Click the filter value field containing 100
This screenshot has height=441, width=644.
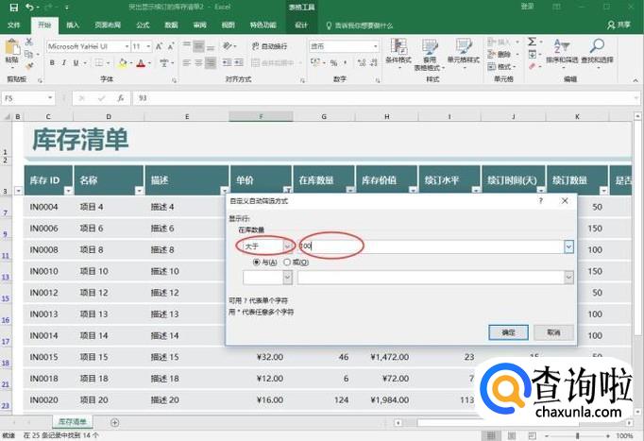coord(432,246)
